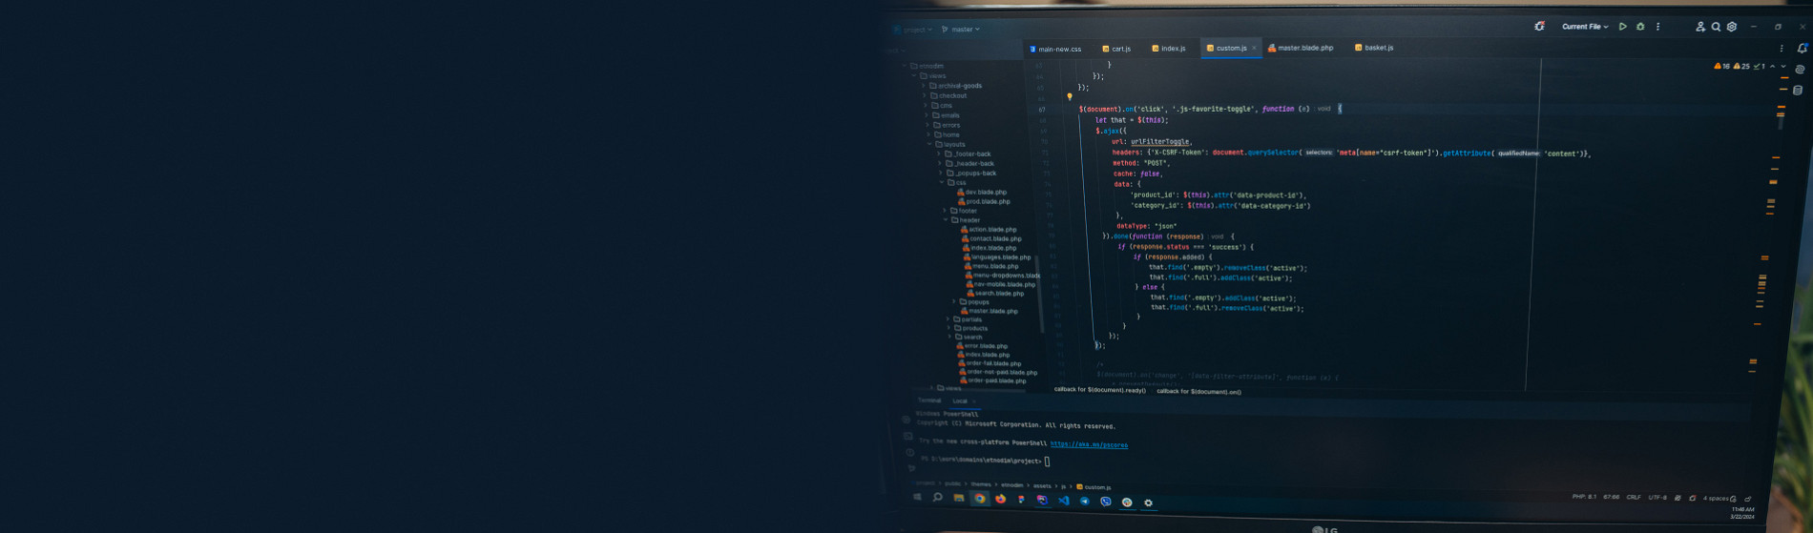Start debugging with the bug icon
The image size is (1813, 533).
1640,27
